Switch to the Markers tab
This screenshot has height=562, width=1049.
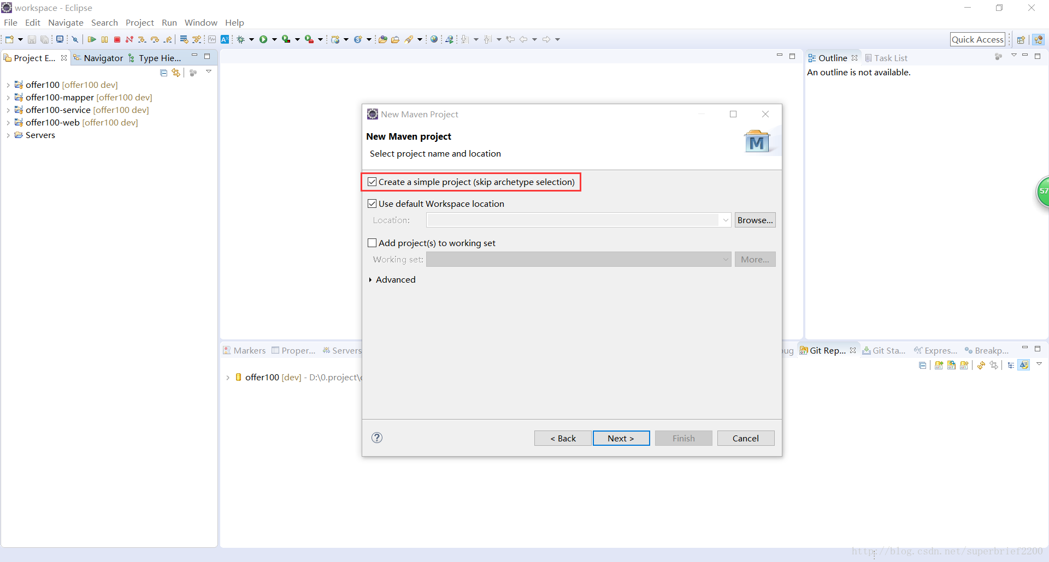click(x=244, y=350)
